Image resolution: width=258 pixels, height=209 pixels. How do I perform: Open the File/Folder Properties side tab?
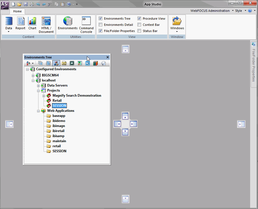(254, 64)
